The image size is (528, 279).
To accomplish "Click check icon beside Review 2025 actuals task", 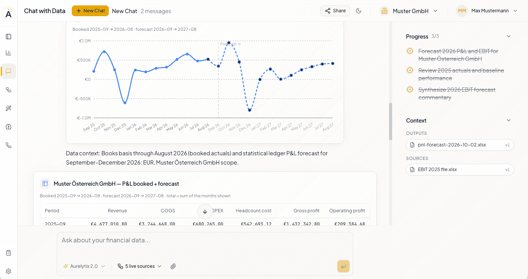I will click(x=410, y=70).
